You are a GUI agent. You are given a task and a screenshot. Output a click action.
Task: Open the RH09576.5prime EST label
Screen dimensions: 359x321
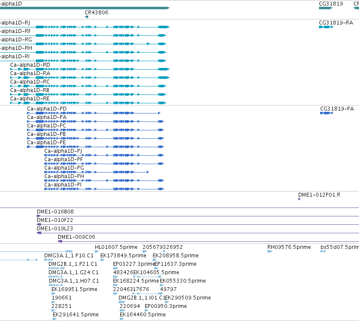(x=289, y=247)
